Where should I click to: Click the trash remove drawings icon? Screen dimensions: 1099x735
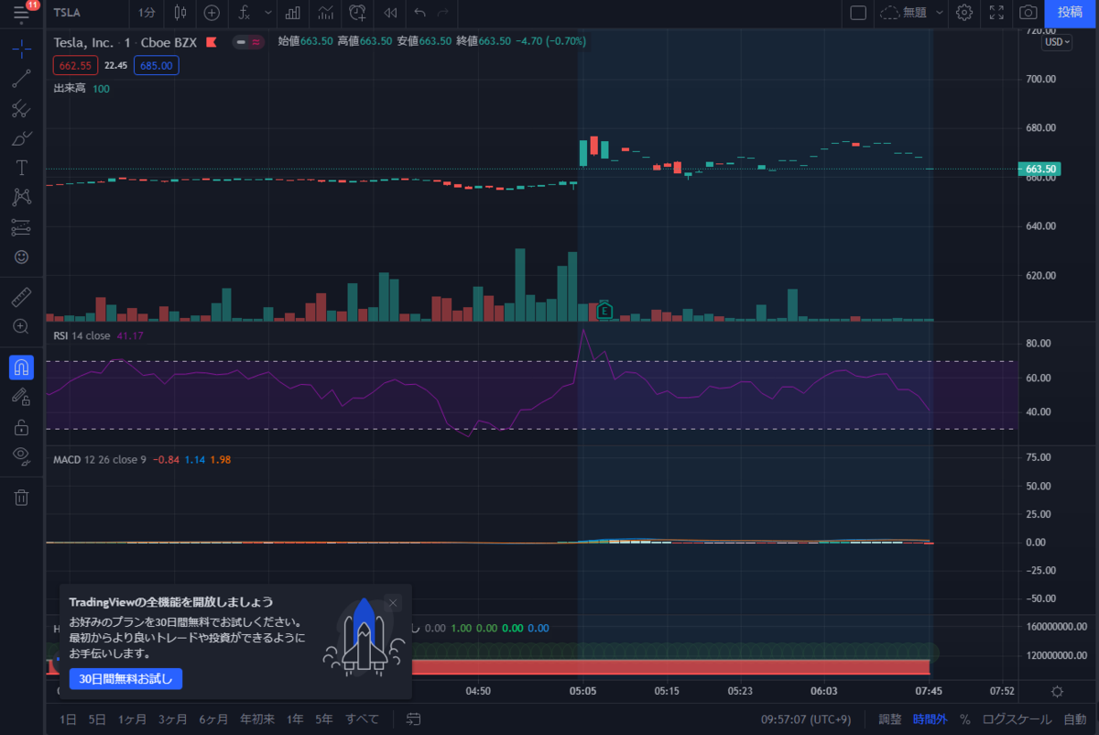pos(21,497)
